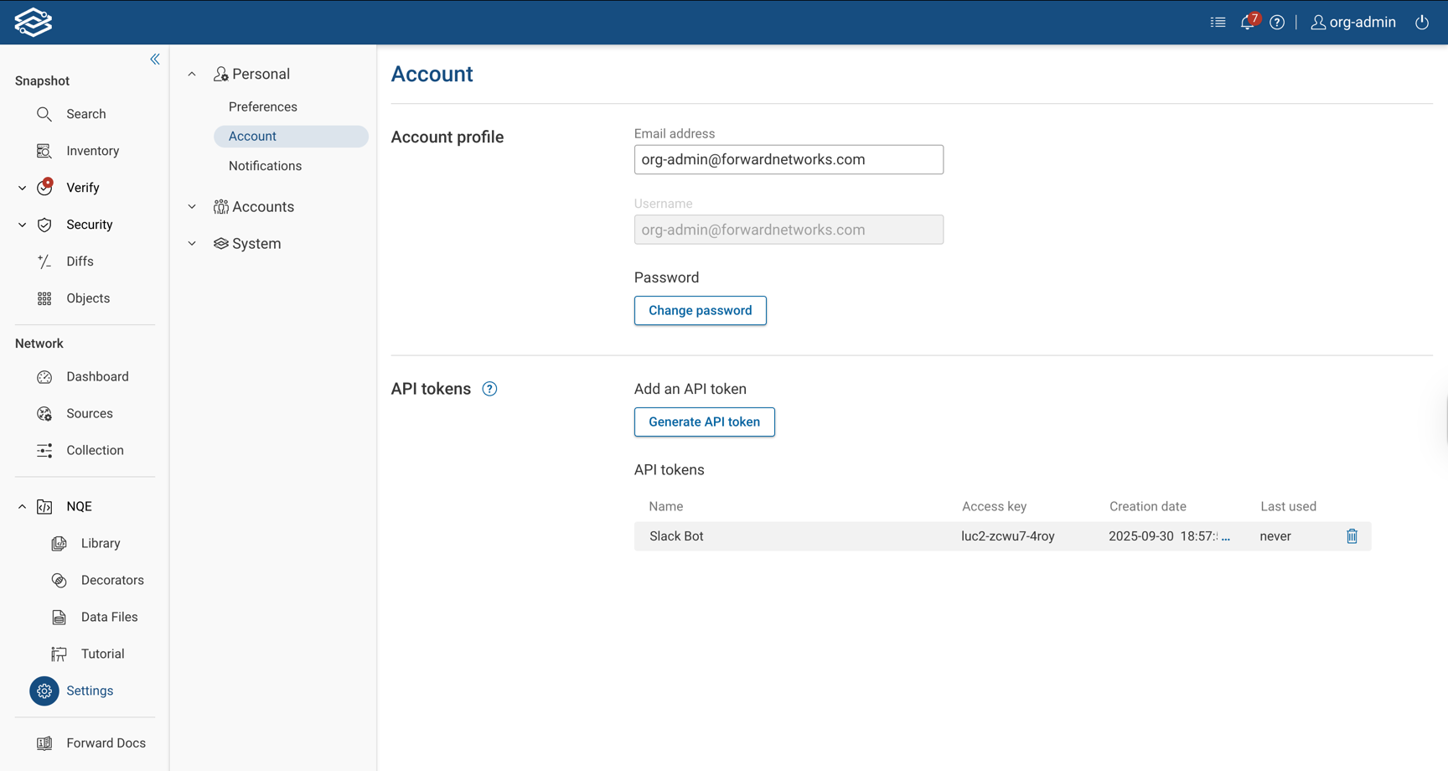
Task: Click the logout power icon
Action: coord(1422,22)
